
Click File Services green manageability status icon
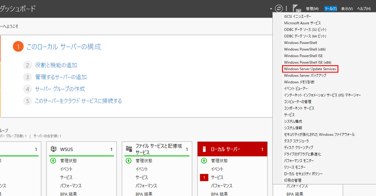click(x=128, y=161)
